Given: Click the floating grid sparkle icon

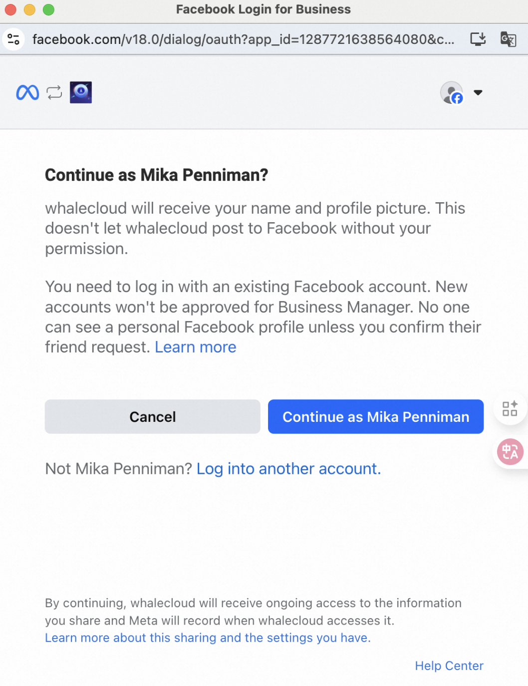Looking at the screenshot, I should click(x=510, y=408).
